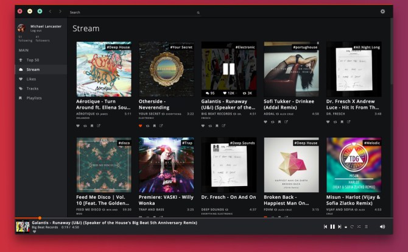The width and height of the screenshot is (408, 252).
Task: Like Sofi Tukker - Drinkee track
Action: click(x=266, y=121)
